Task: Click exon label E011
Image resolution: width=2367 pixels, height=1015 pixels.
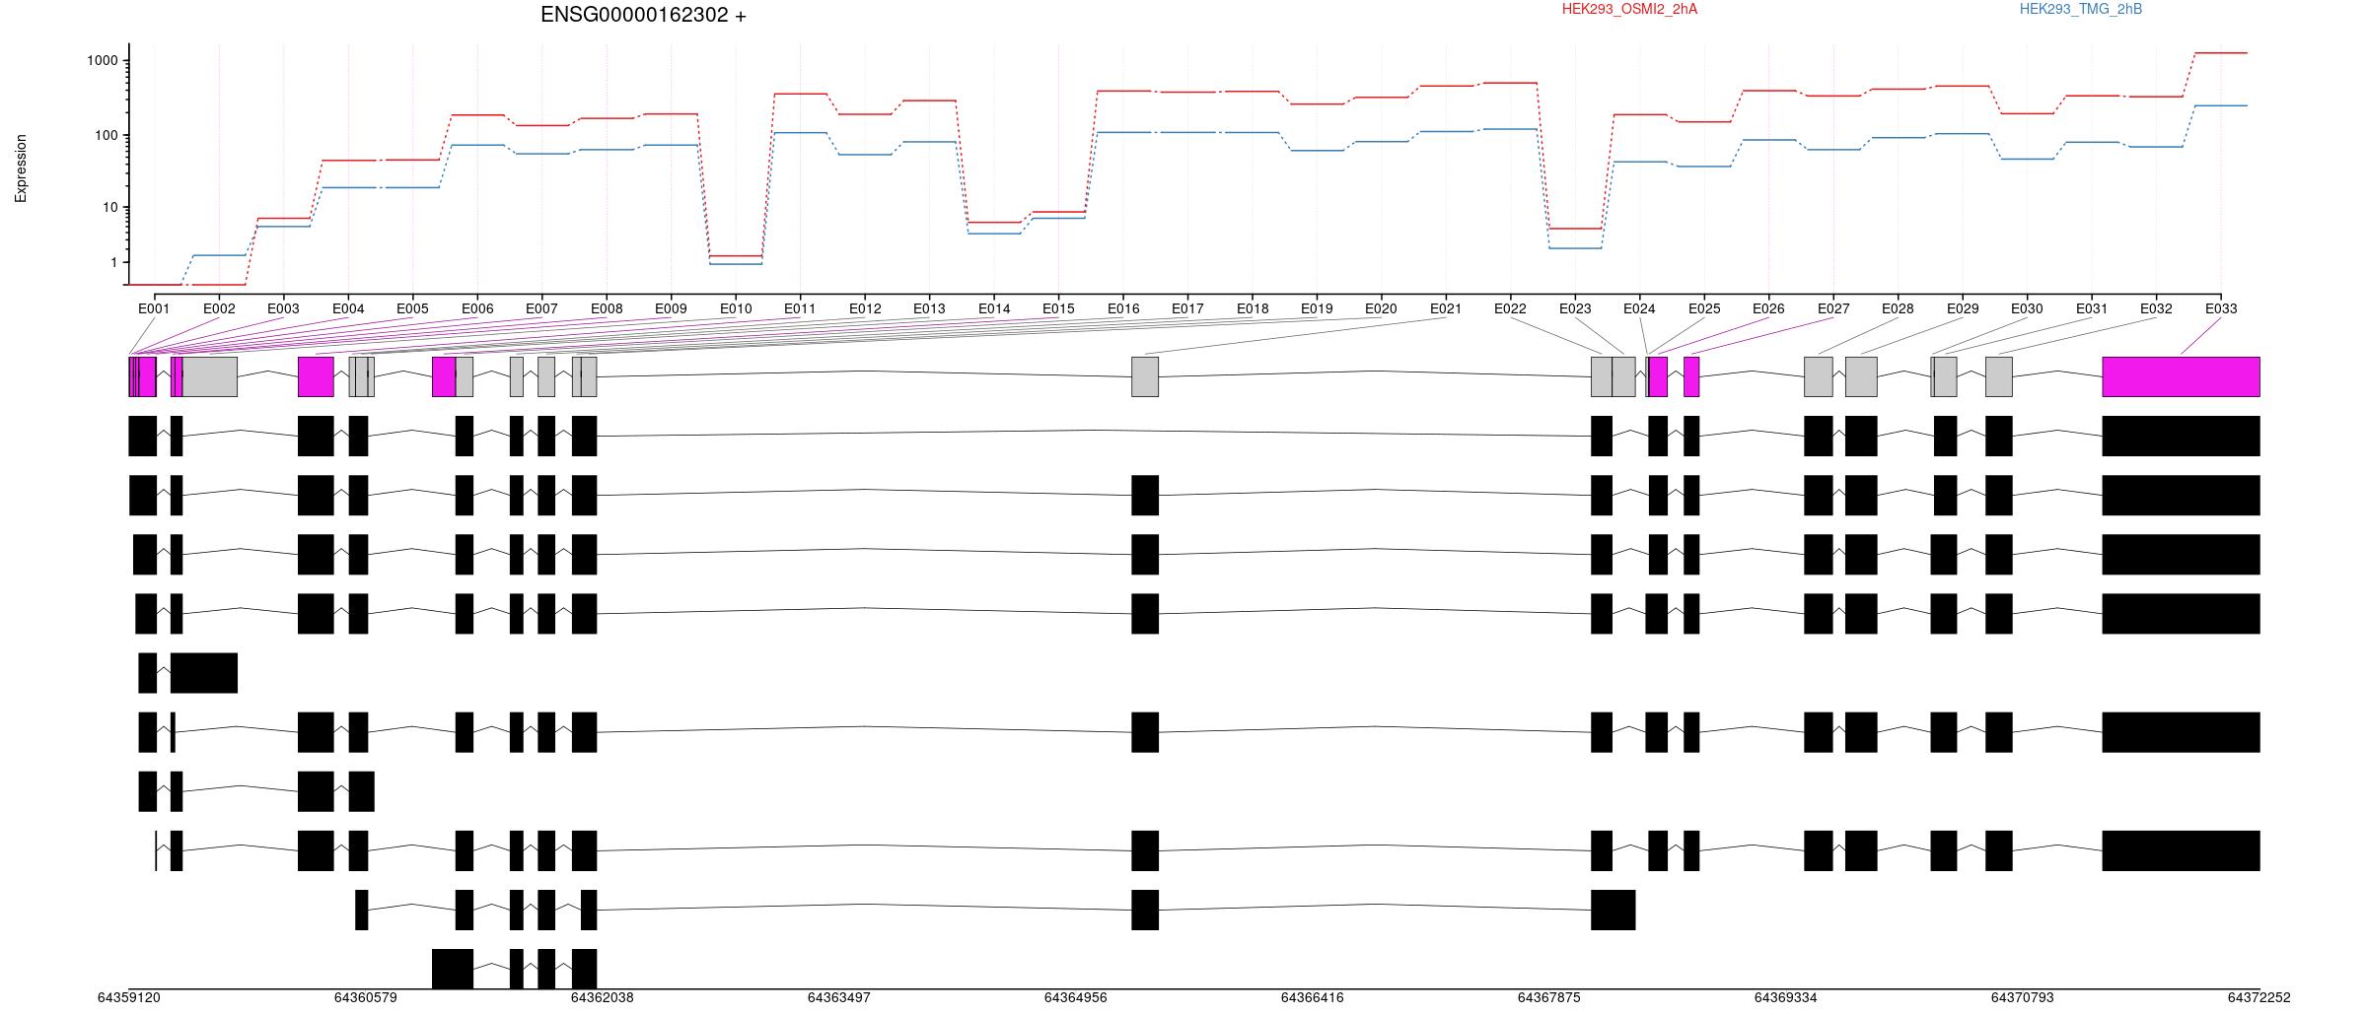Action: (800, 308)
